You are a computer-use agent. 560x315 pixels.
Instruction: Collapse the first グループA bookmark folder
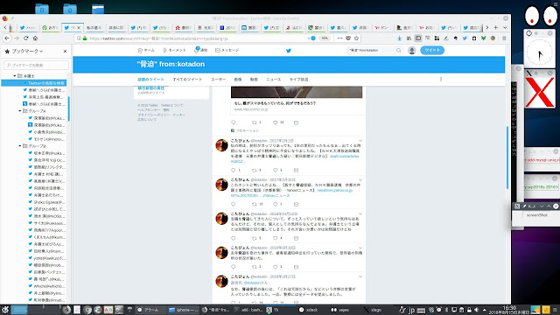coord(20,111)
